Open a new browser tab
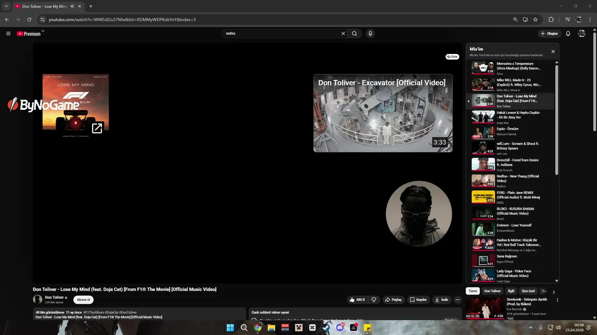Image resolution: width=597 pixels, height=335 pixels. [x=90, y=7]
